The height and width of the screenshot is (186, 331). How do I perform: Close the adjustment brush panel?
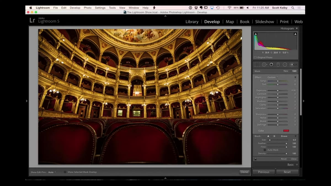294,159
